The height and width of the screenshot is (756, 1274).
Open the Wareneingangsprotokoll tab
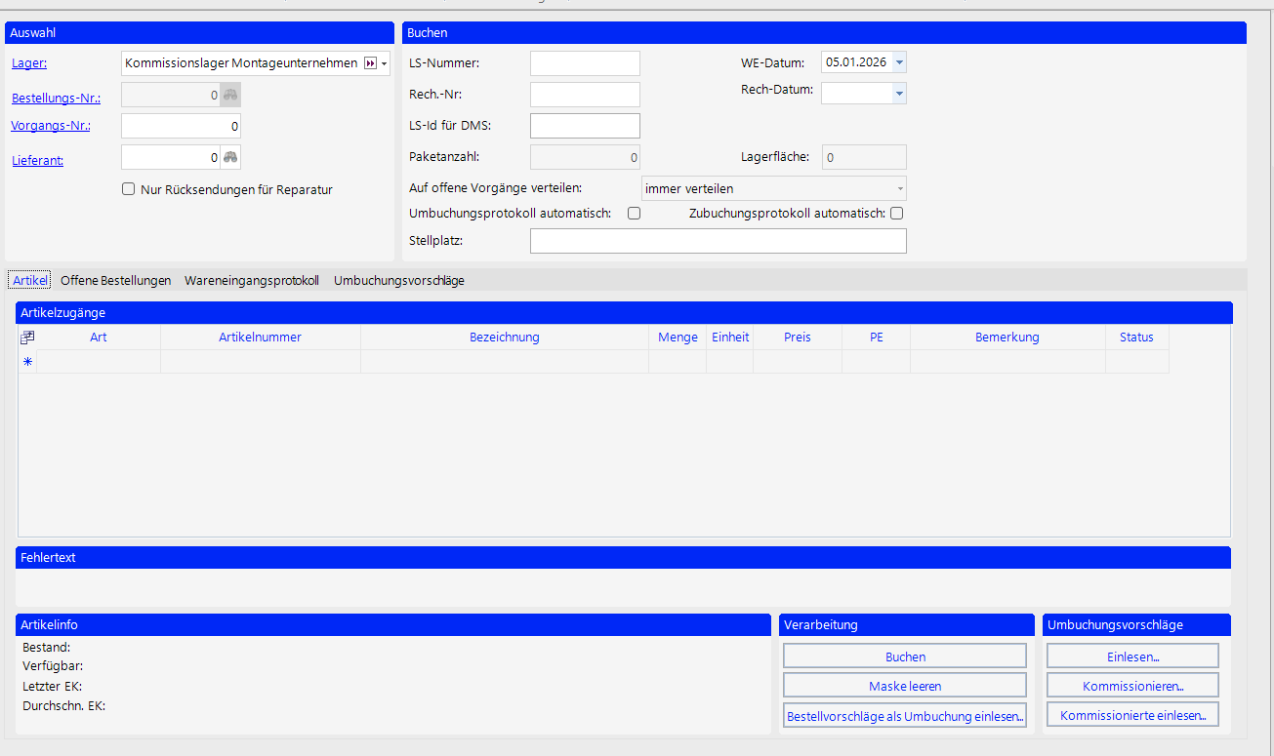pyautogui.click(x=252, y=280)
